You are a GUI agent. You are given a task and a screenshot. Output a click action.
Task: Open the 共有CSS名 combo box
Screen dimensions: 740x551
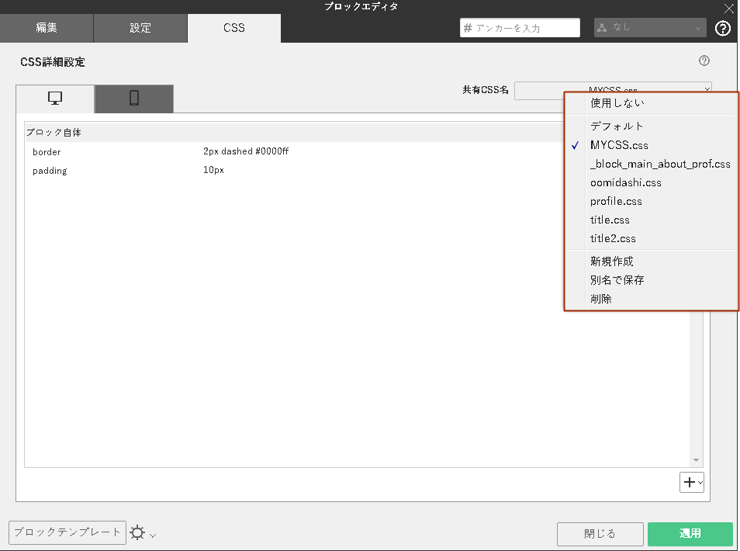point(613,89)
